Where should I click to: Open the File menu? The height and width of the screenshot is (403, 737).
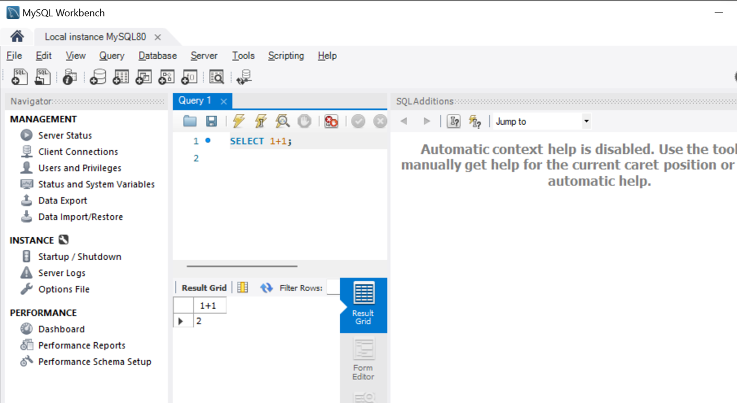click(14, 56)
